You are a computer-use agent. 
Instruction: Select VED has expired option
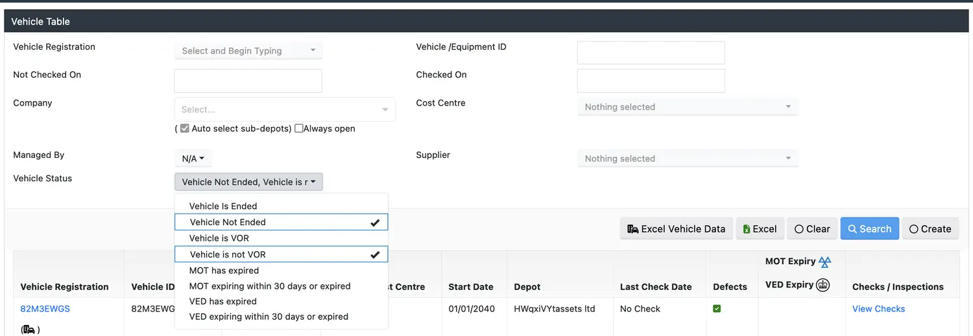pyautogui.click(x=222, y=302)
